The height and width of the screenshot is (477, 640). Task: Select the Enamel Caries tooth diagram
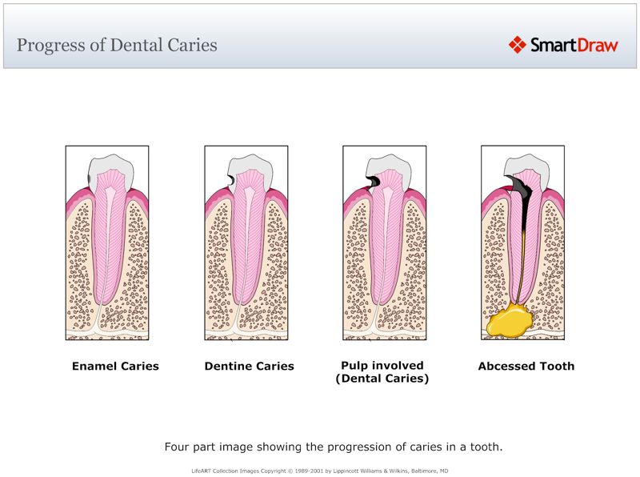coord(106,244)
